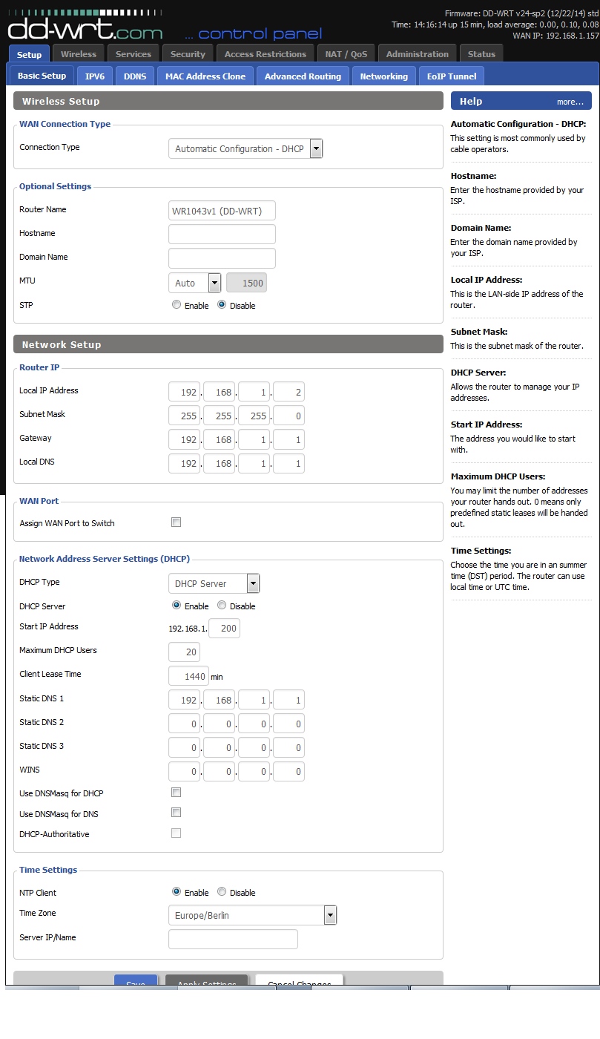Select DHCP Server Disable radio button
The height and width of the screenshot is (1039, 600).
point(222,606)
